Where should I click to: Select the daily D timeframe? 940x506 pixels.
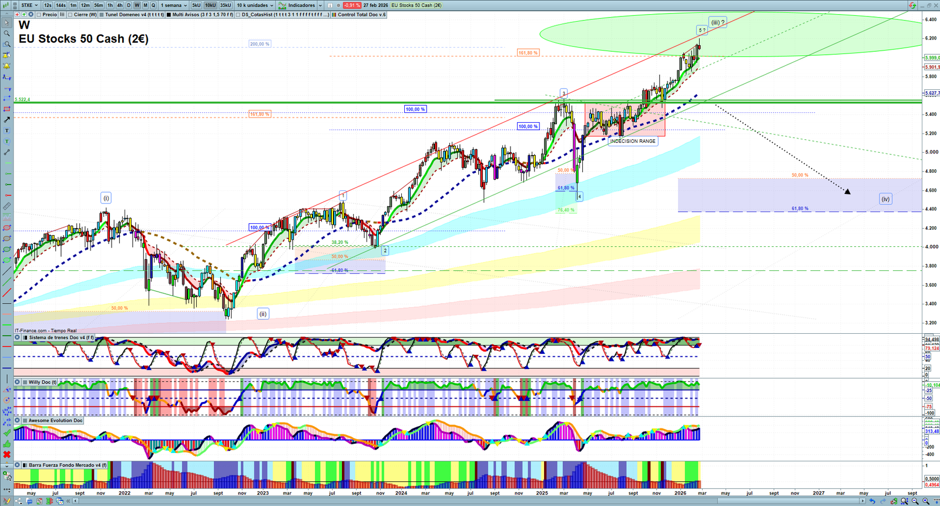pyautogui.click(x=129, y=5)
